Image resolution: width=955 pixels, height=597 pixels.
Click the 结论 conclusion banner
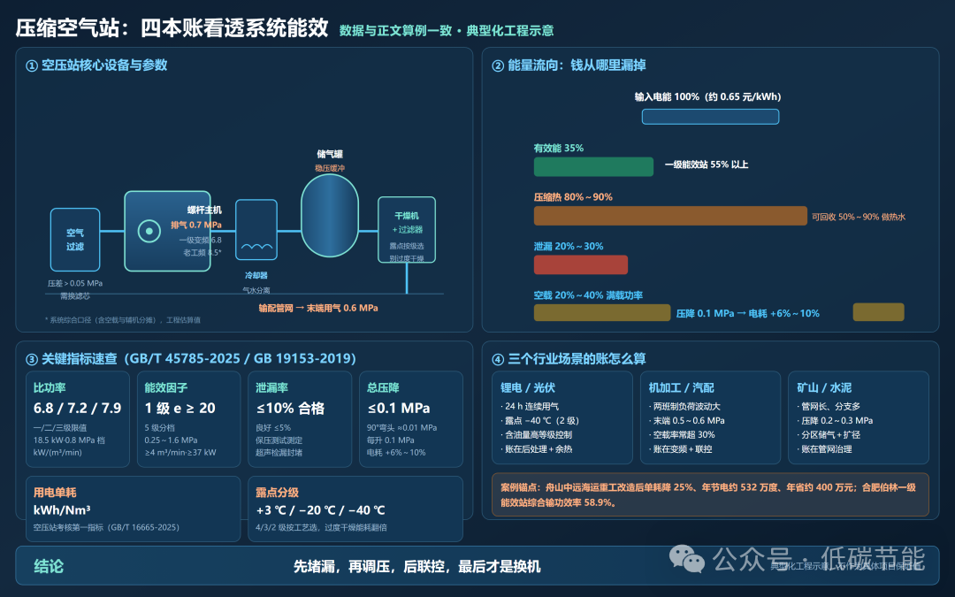[x=477, y=565]
